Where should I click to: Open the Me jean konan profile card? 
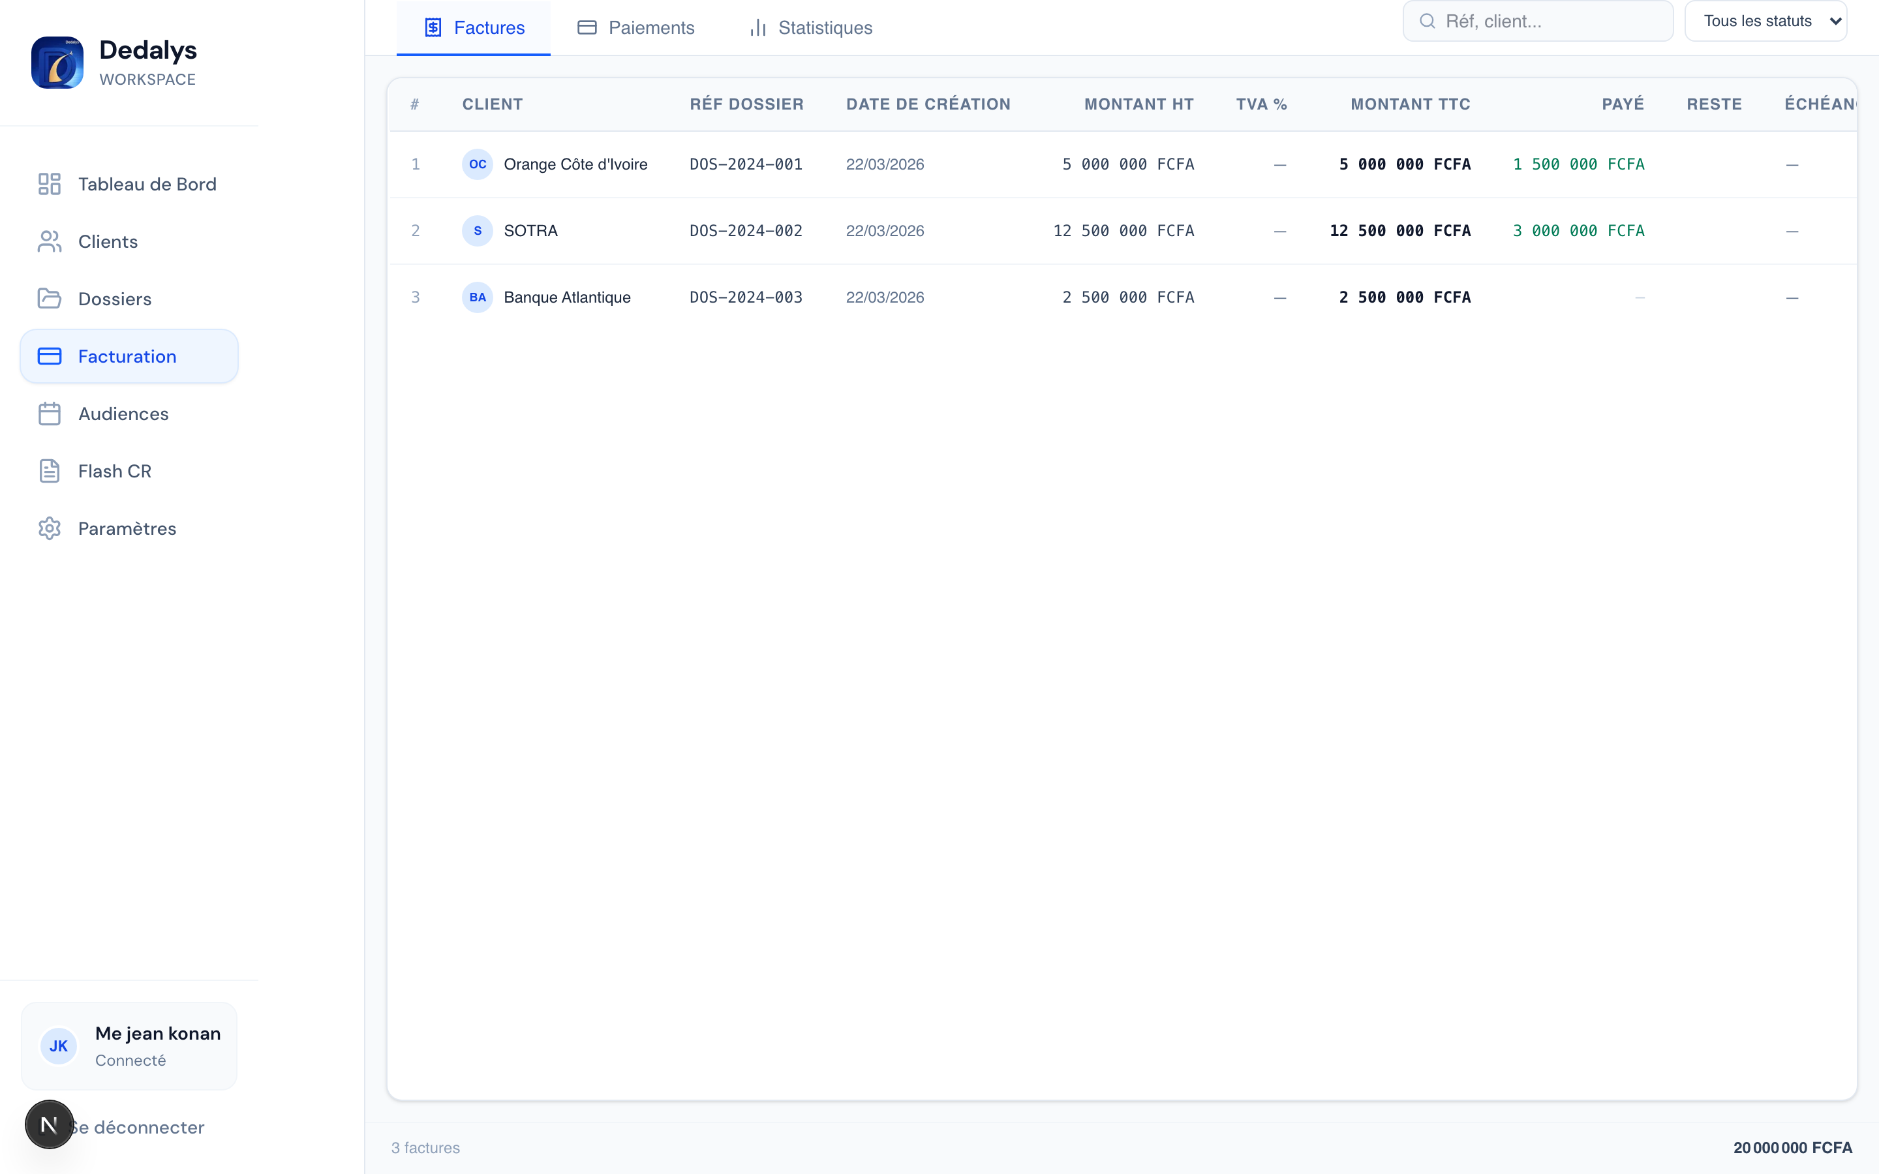(129, 1046)
